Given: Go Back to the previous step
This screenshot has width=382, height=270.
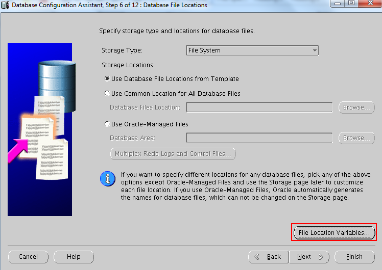Looking at the screenshot, I should point(268,257).
